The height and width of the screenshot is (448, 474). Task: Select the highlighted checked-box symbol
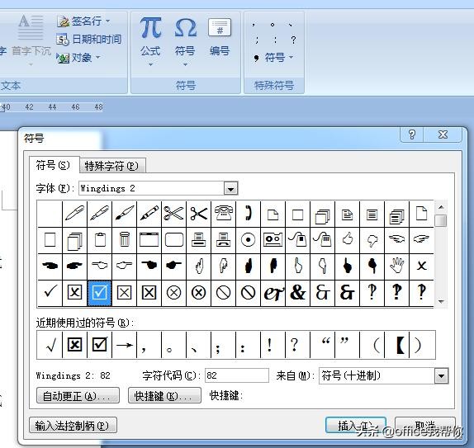(99, 292)
